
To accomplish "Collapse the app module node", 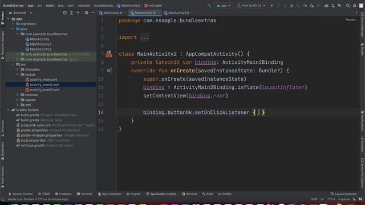I will [x=9, y=19].
